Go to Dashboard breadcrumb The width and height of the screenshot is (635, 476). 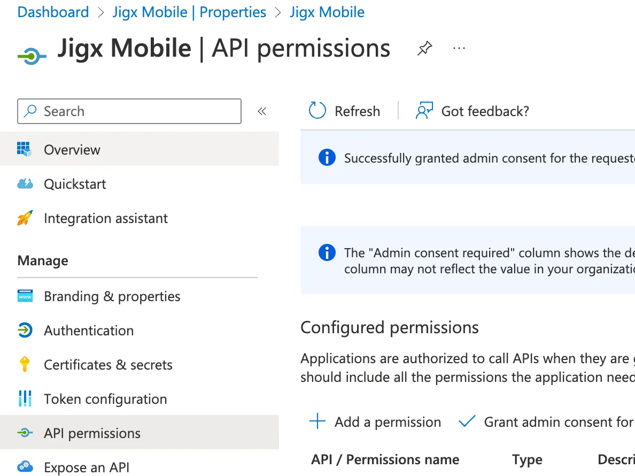pos(53,12)
